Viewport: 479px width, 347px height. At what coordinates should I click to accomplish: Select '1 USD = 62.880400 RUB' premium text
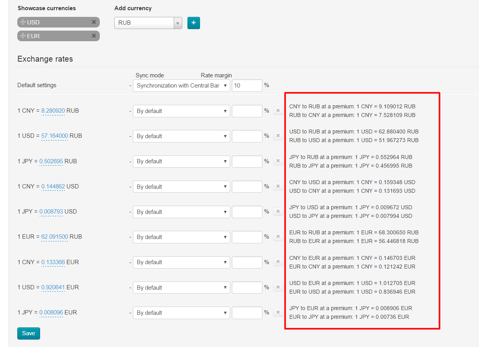coord(387,131)
